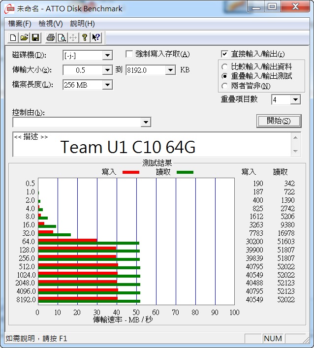The image size is (314, 348).
Task: Click the 讀取 column header above values
Action: pyautogui.click(x=280, y=172)
